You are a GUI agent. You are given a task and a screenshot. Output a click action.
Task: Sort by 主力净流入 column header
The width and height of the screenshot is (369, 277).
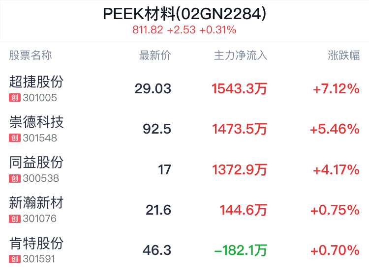[241, 55]
